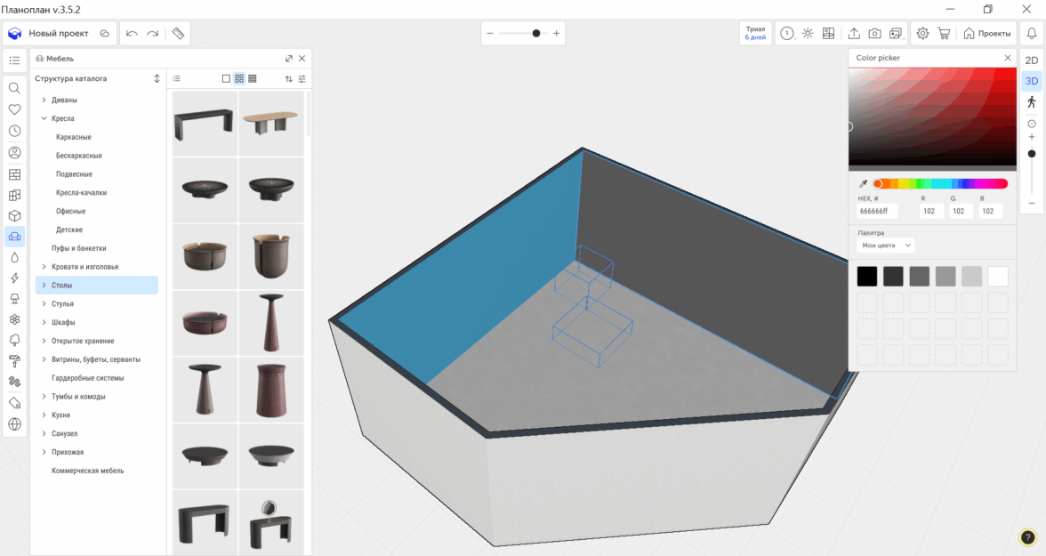
Task: Switch to 2D view mode
Action: point(1032,60)
